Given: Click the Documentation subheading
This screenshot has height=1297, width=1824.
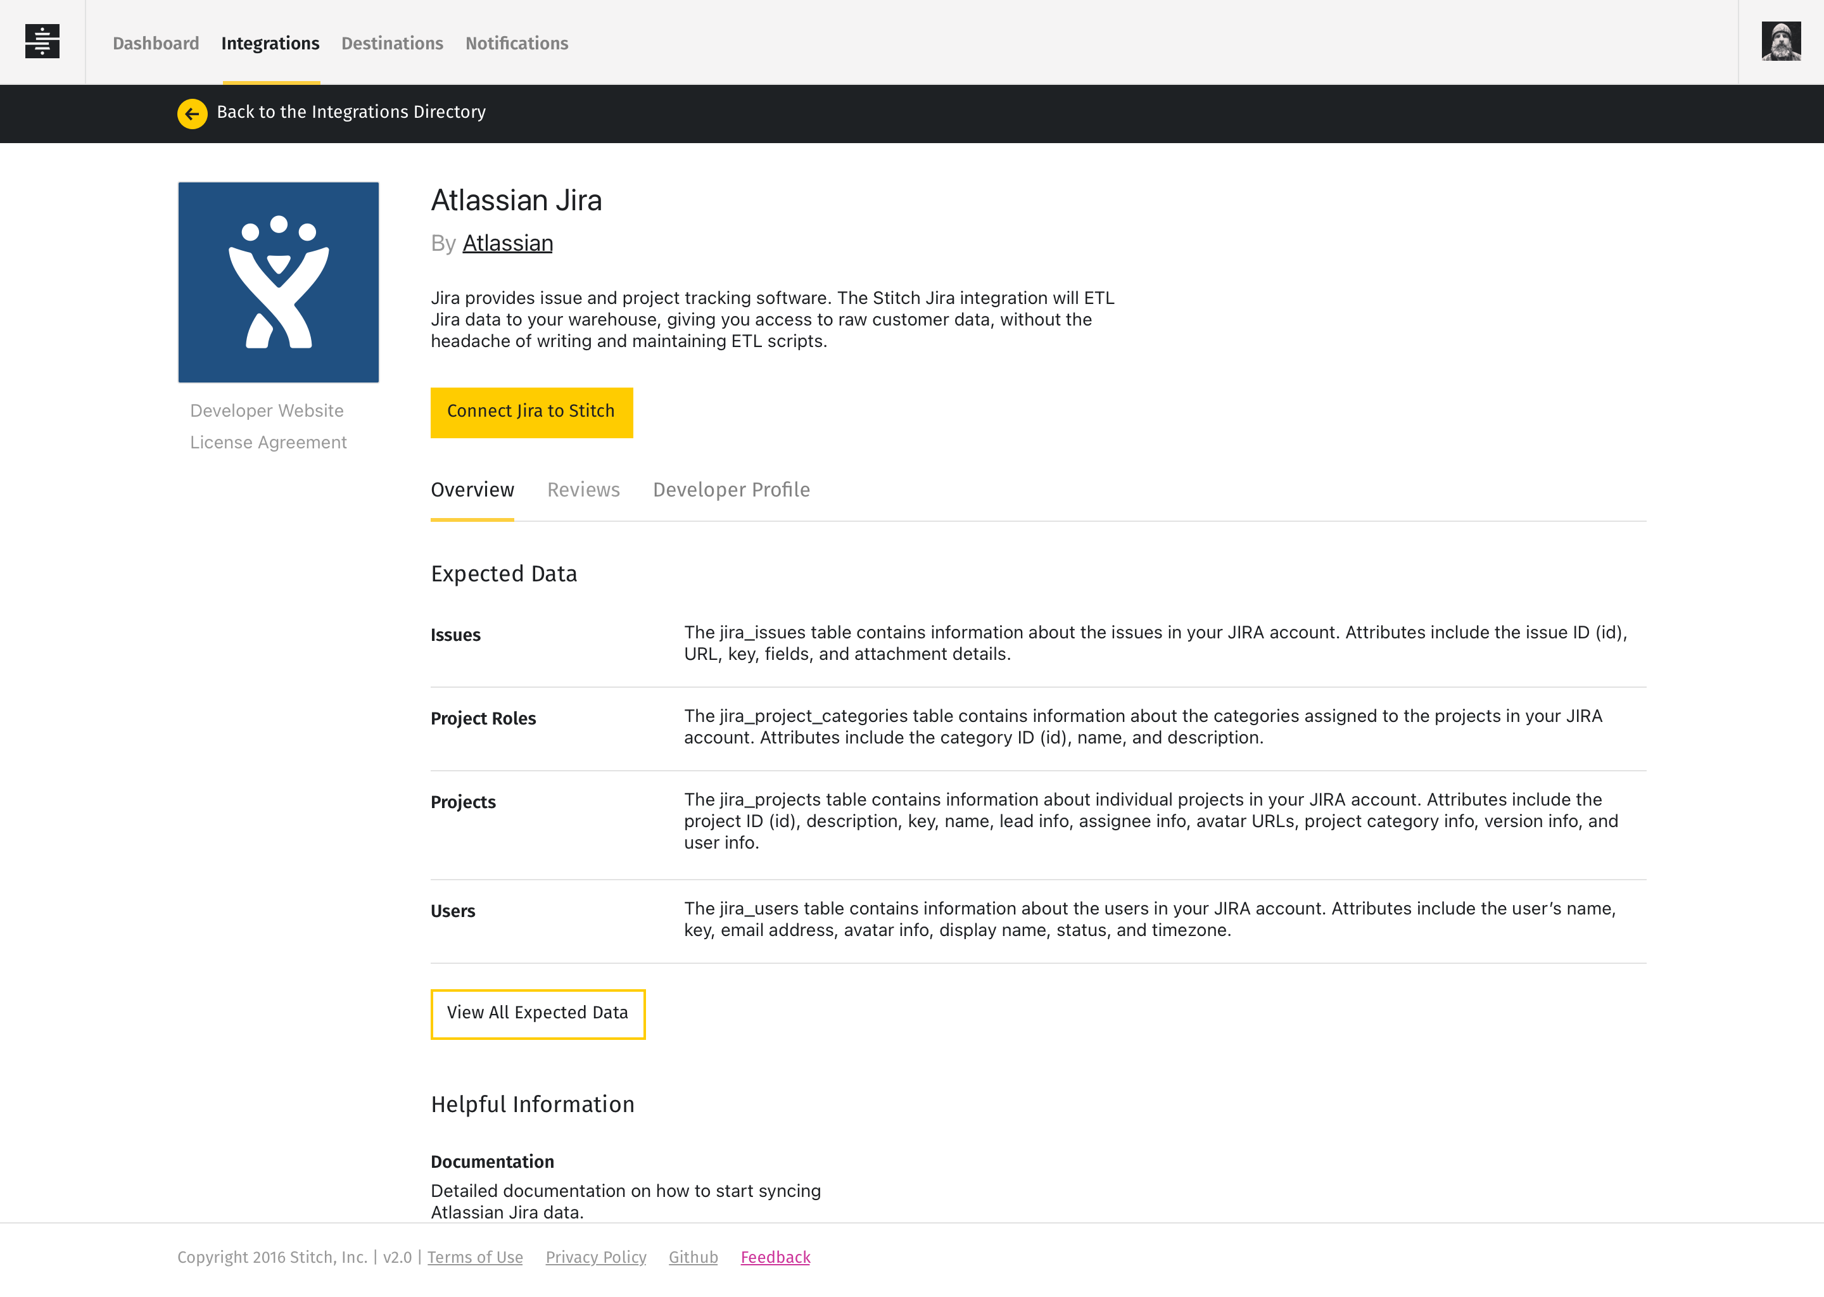Looking at the screenshot, I should click(492, 1162).
